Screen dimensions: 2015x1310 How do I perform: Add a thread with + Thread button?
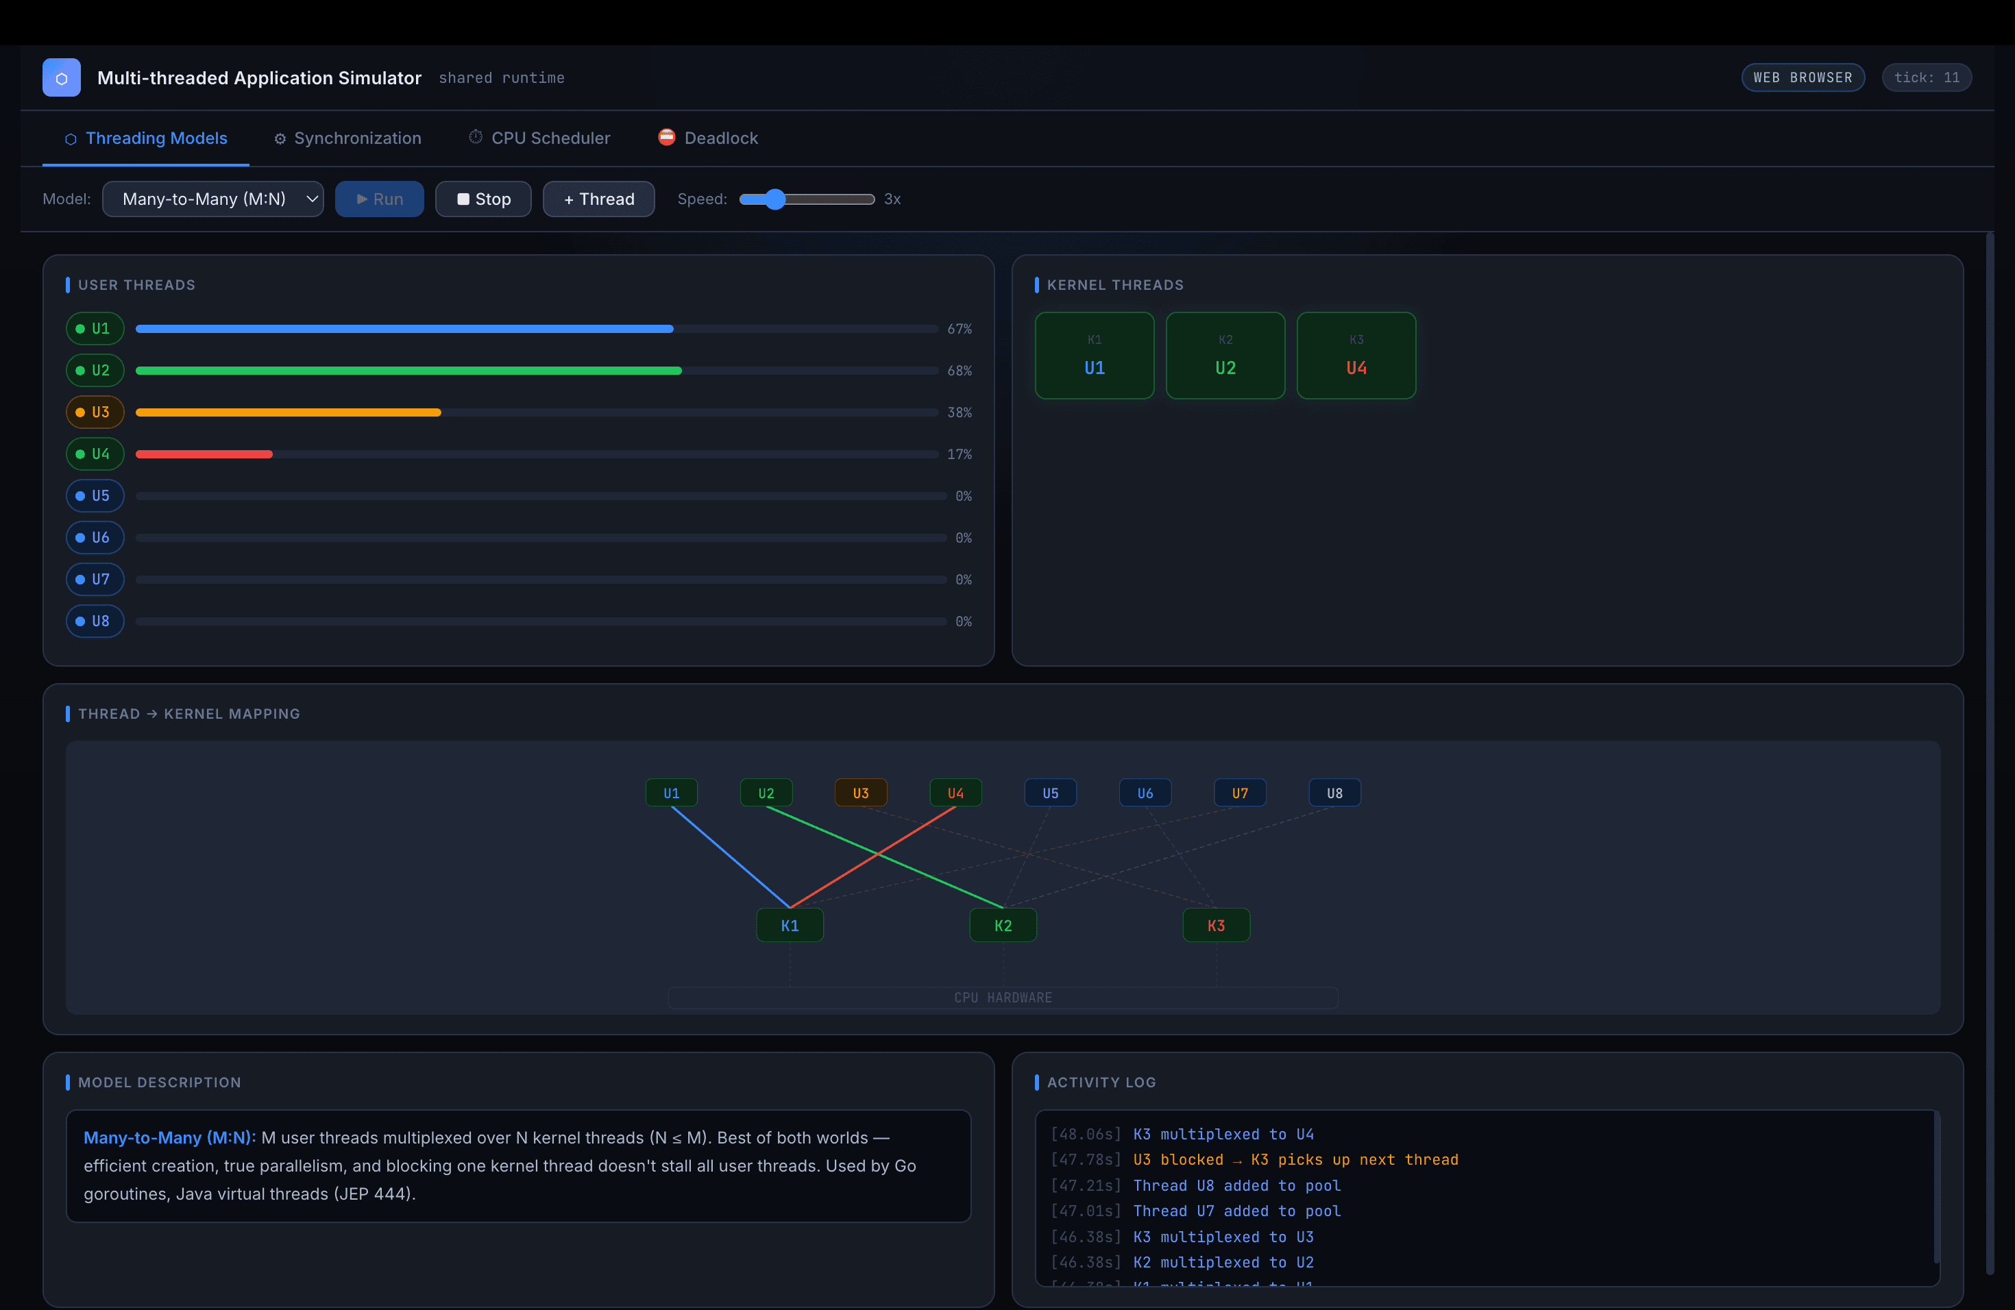coord(598,199)
